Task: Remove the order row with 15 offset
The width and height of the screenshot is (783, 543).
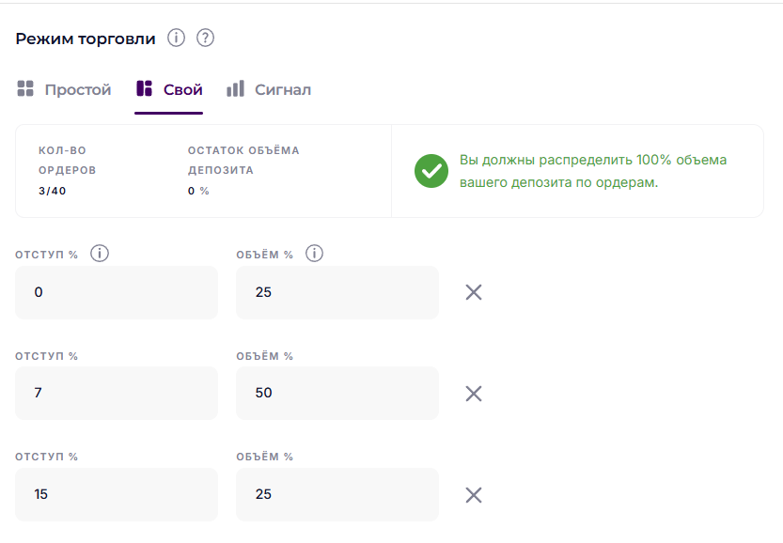Action: click(x=474, y=495)
